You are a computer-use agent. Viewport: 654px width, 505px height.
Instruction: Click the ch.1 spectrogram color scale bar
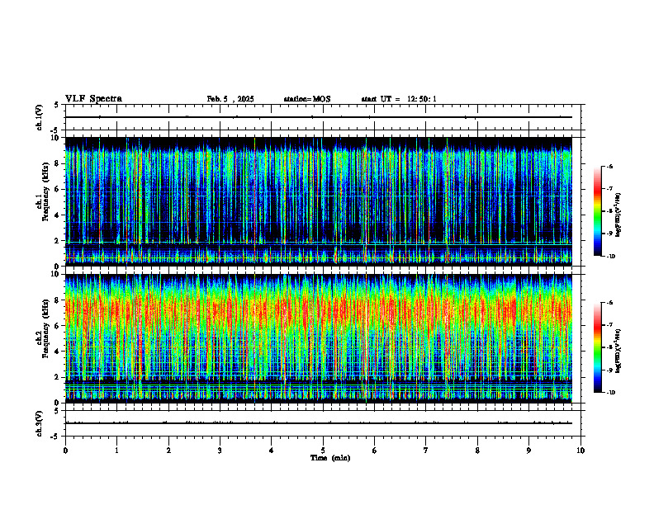click(x=597, y=211)
